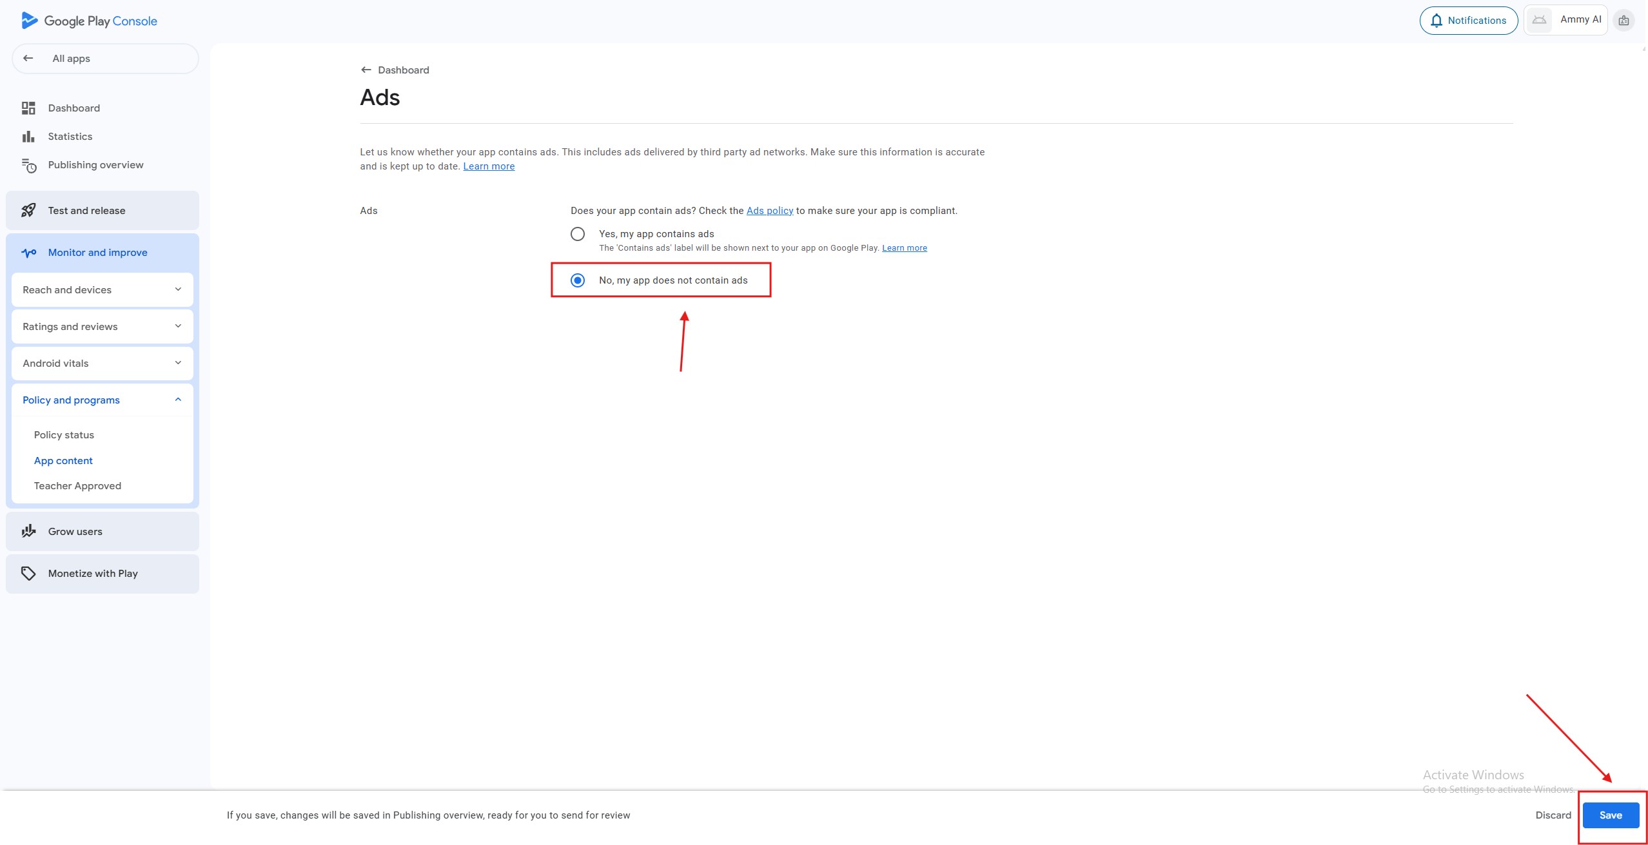The height and width of the screenshot is (845, 1648).
Task: Click the account badge icon at top right
Action: [x=1623, y=21]
